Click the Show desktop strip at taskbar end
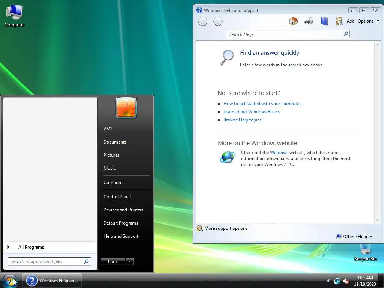This screenshot has height=288, width=384. coord(381,281)
